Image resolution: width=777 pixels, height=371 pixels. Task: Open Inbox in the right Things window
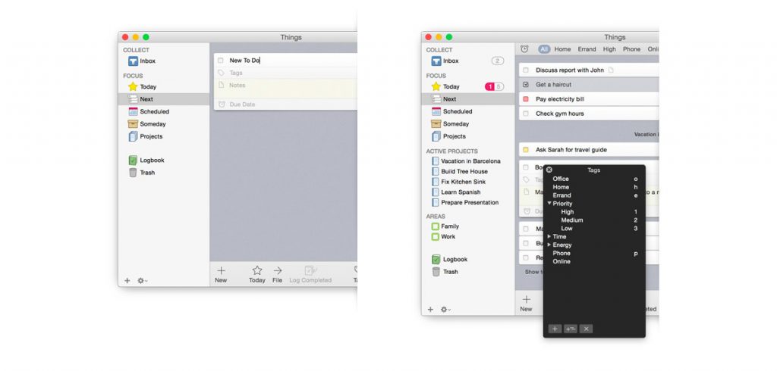[x=445, y=61]
